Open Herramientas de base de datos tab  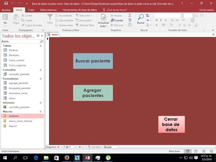click(80, 10)
